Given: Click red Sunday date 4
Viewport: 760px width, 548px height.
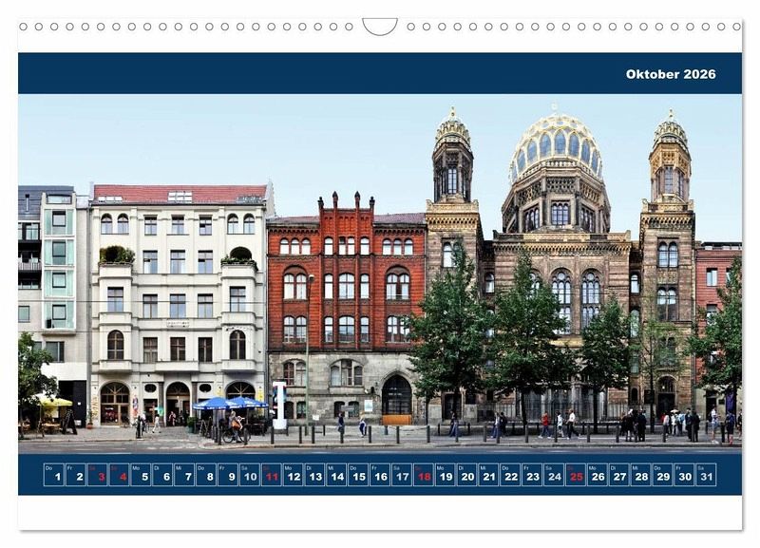Looking at the screenshot, I should click(x=119, y=475).
